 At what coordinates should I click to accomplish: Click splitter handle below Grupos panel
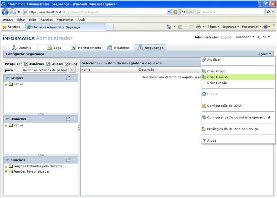coord(41,114)
